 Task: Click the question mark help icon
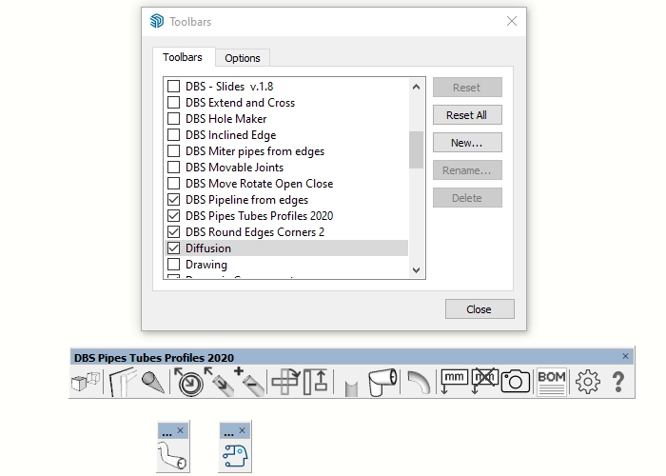point(618,382)
